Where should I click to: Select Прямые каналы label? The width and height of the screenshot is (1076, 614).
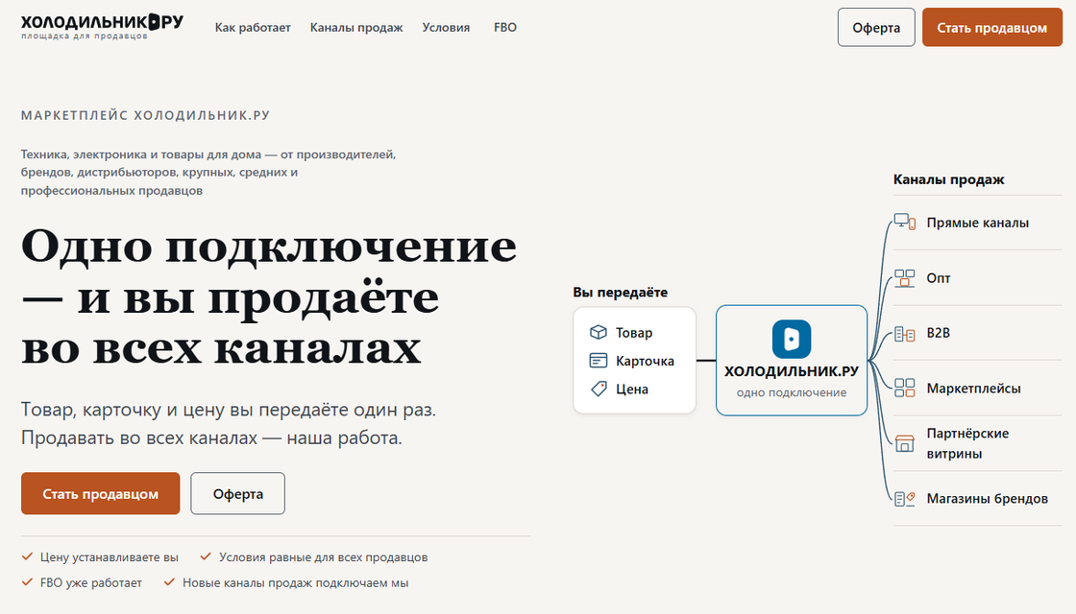[977, 223]
